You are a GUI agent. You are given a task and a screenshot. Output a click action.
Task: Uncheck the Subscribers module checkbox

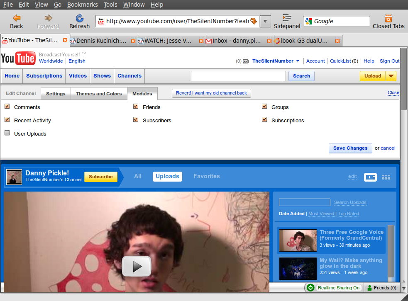point(136,119)
